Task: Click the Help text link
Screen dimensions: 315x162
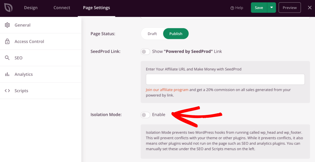Action: pos(239,8)
